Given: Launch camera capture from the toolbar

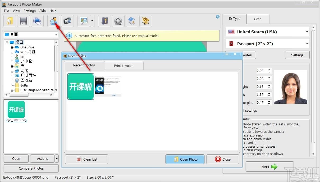Looking at the screenshot, I should pyautogui.click(x=67, y=21).
